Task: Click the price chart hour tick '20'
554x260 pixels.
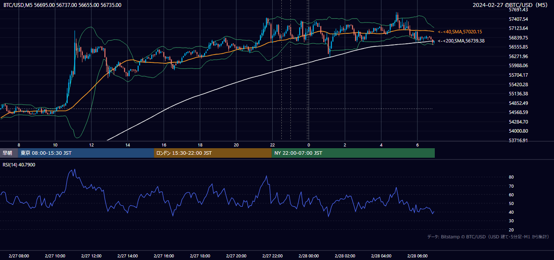Action: tap(236, 145)
